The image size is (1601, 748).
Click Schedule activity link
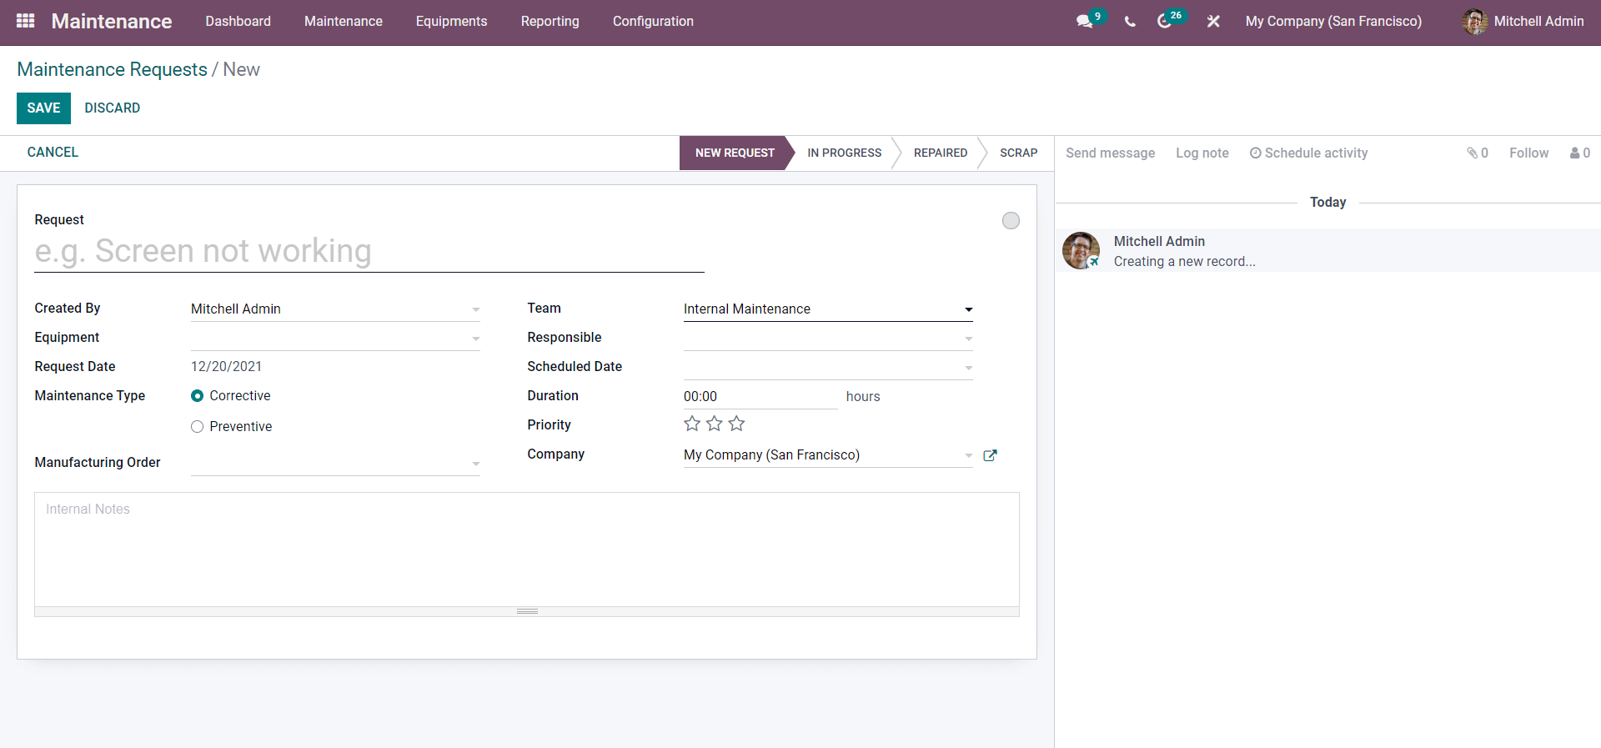tap(1308, 153)
